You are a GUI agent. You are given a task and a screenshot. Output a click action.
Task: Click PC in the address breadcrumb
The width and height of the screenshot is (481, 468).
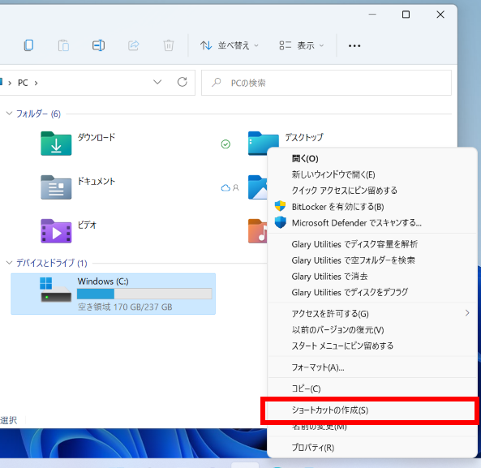tap(23, 83)
